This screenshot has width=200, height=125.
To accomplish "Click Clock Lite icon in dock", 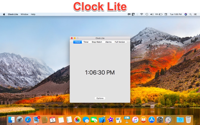I will tap(168, 120).
